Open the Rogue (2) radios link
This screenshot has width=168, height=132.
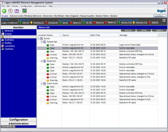coord(112,22)
